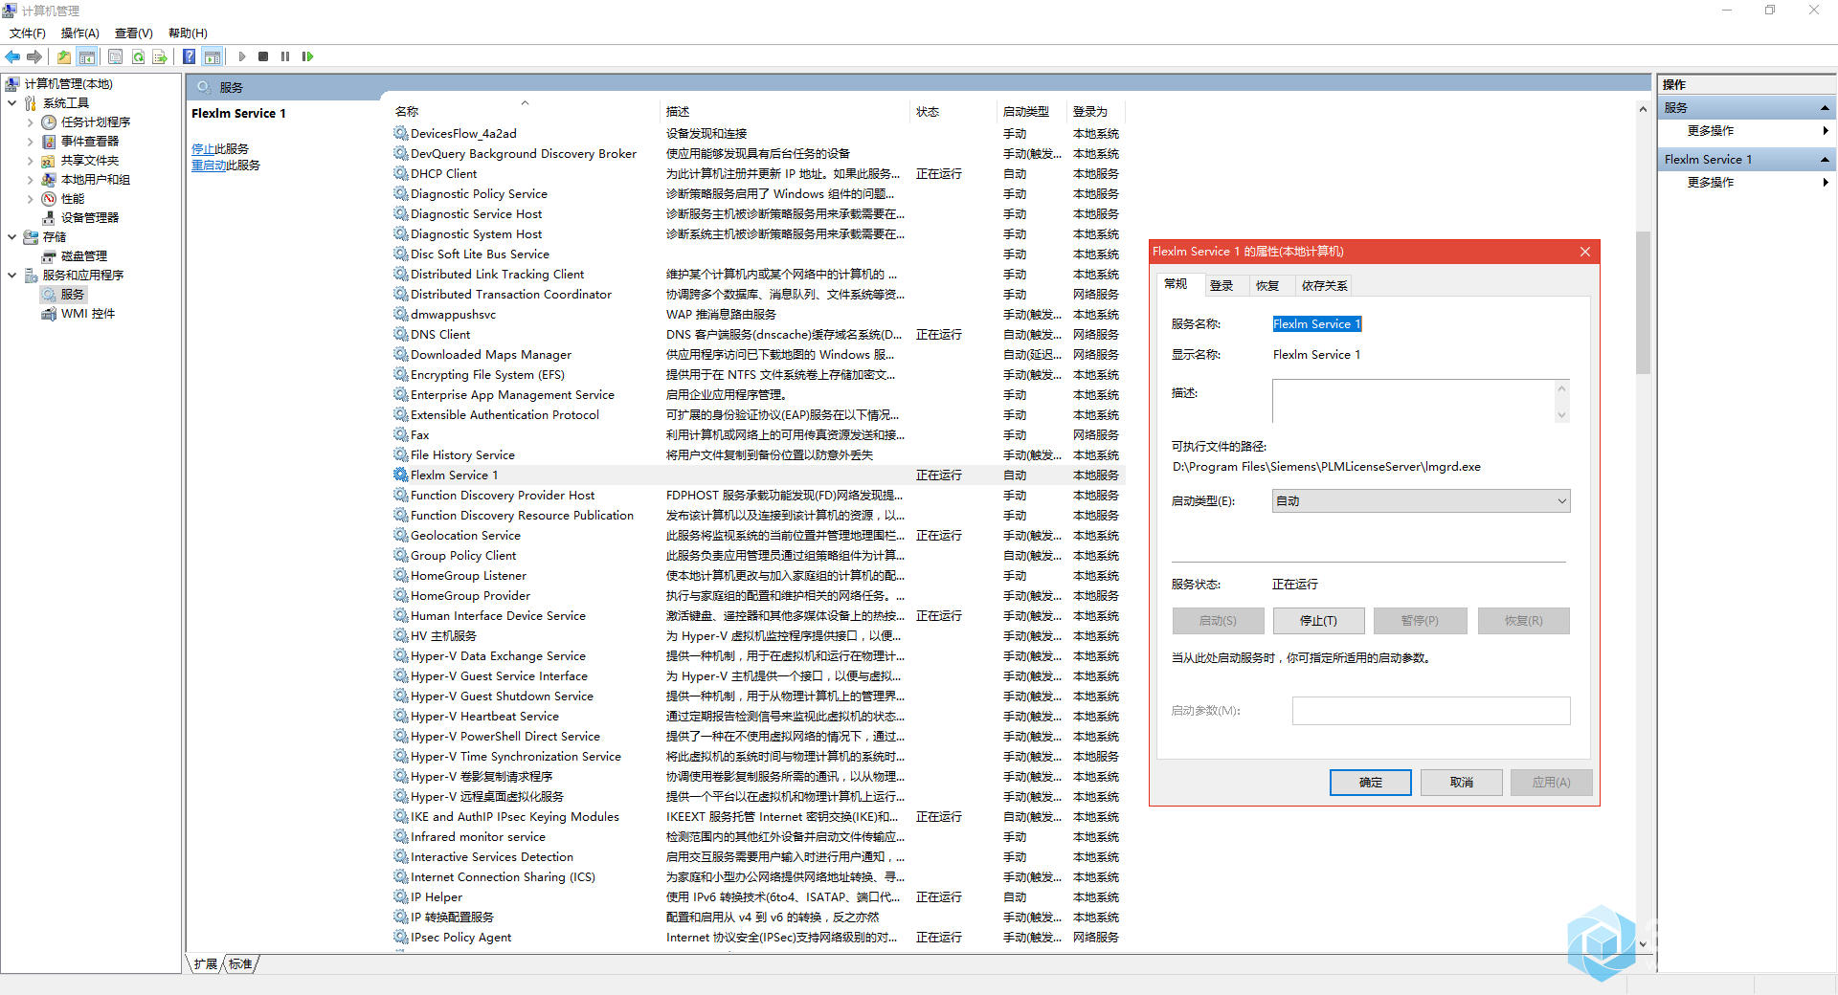Switch to the 扩展 view tab

tap(205, 964)
